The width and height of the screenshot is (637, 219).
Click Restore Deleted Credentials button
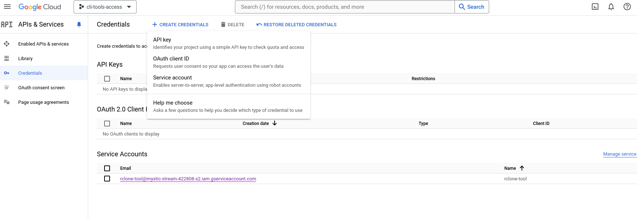[x=296, y=24]
